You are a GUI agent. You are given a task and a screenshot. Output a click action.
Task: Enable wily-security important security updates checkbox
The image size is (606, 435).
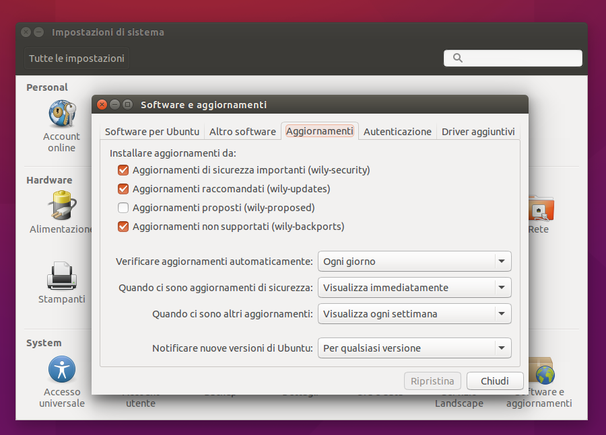[x=123, y=170]
